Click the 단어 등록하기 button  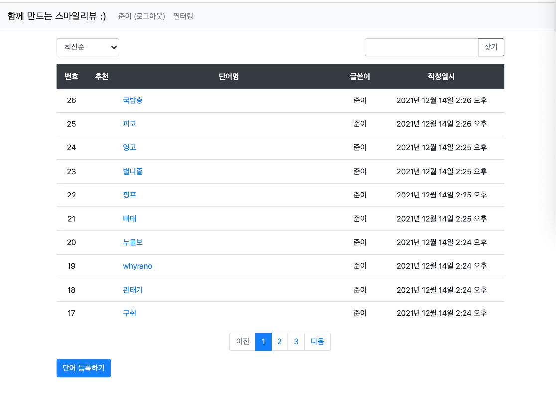coord(83,368)
